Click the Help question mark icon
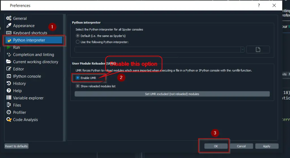The image size is (290, 158). click(9, 91)
